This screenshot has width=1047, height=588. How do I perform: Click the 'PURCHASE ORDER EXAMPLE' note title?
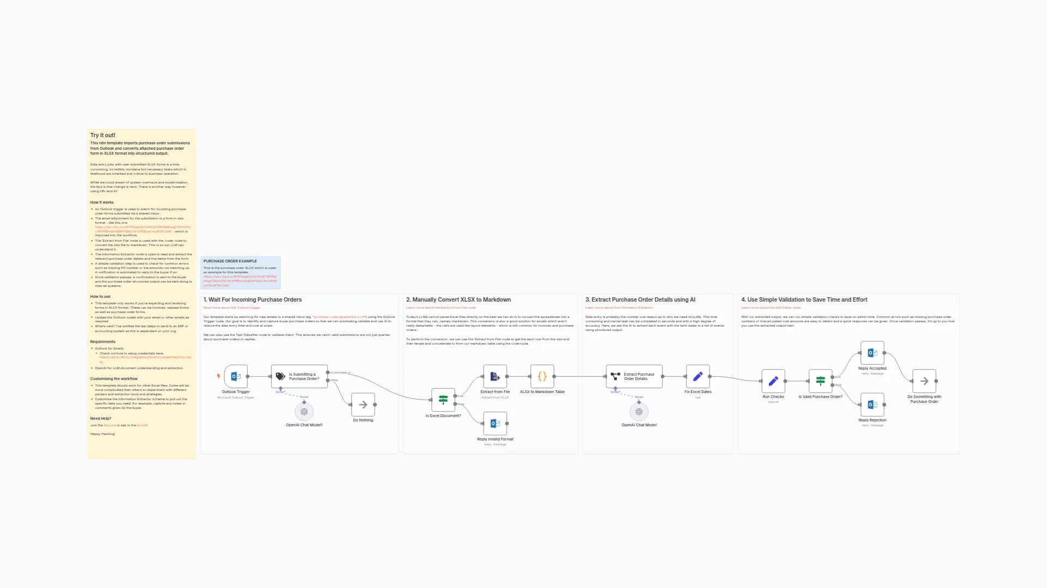[230, 261]
